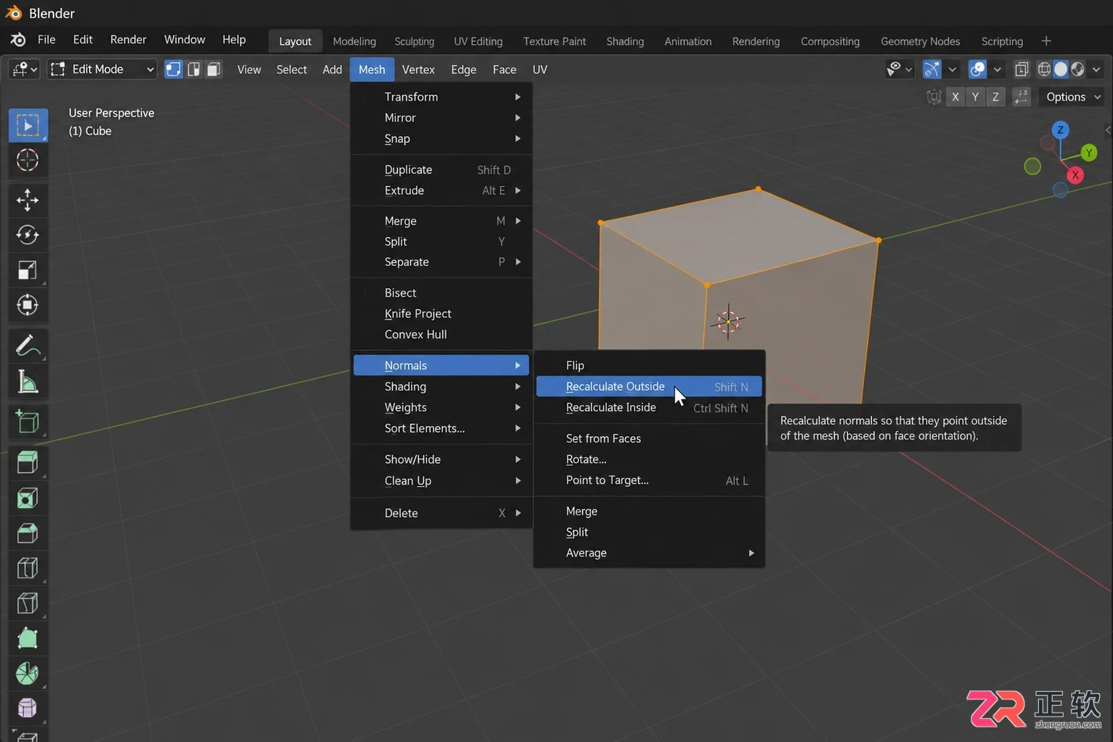Add a new workspace with plus
The width and height of the screenshot is (1113, 742).
[1047, 41]
